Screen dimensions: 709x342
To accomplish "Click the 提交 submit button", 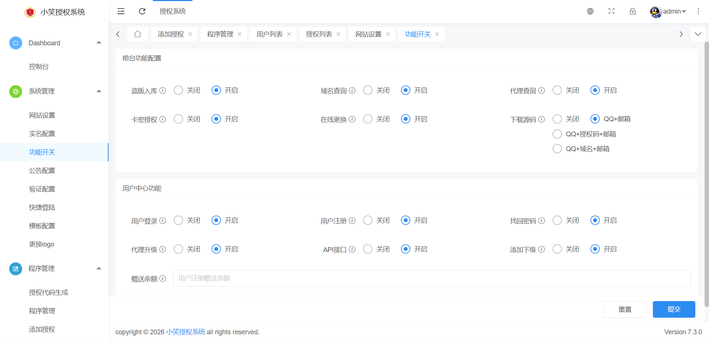I will click(674, 309).
